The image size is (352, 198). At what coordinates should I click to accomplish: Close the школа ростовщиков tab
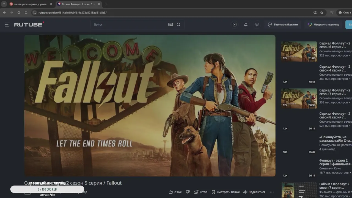(51, 4)
